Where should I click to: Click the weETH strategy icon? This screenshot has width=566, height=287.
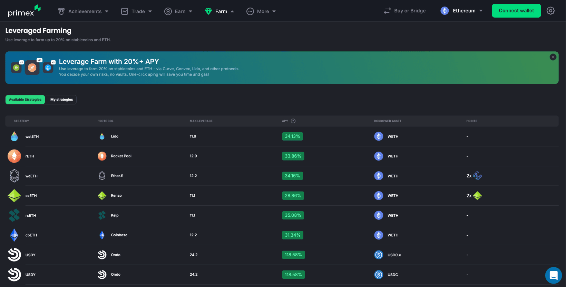click(14, 176)
